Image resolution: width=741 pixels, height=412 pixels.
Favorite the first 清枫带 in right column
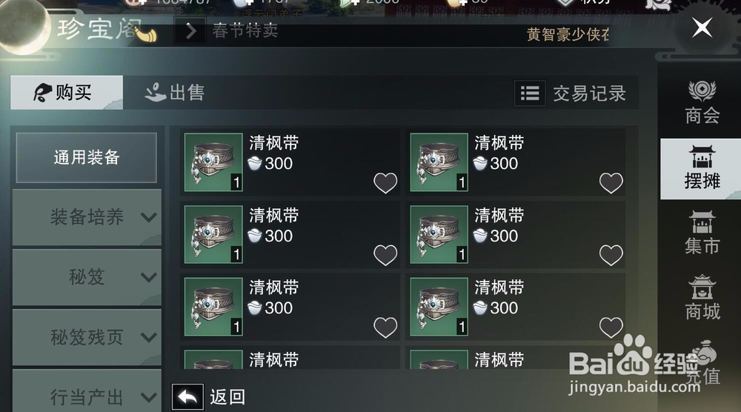click(x=611, y=183)
